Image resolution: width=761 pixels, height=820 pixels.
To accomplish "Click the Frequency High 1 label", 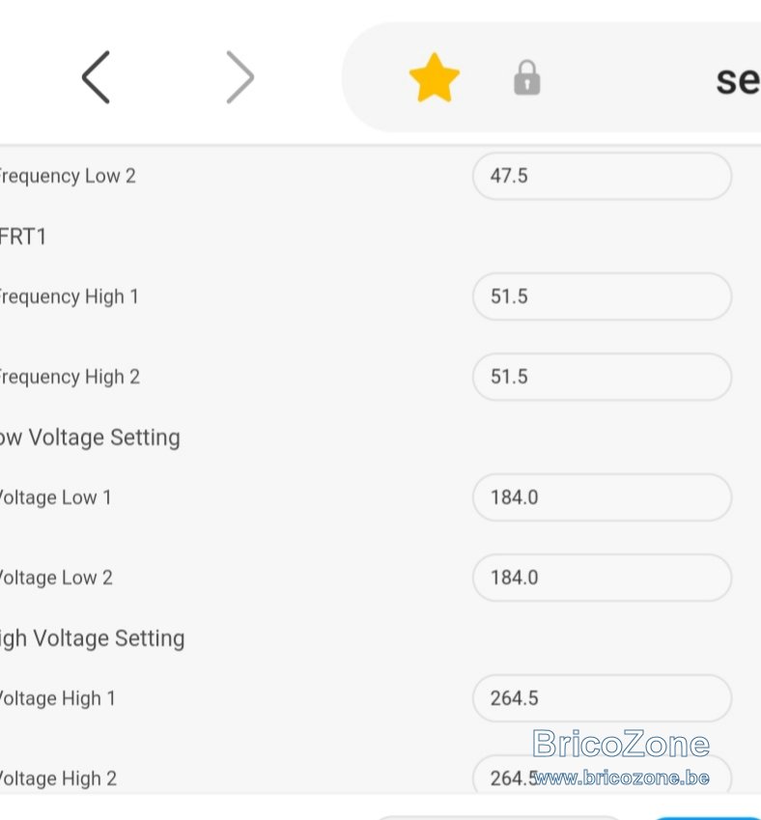I will [69, 297].
